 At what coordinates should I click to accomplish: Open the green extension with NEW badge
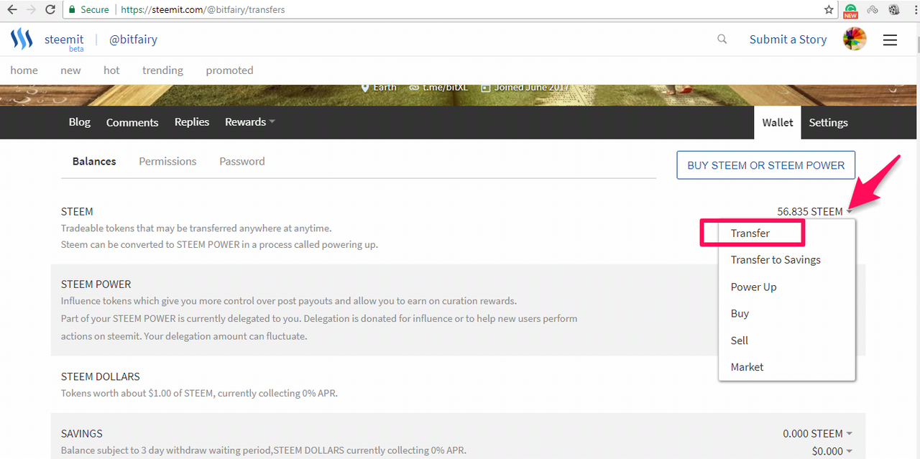(851, 10)
